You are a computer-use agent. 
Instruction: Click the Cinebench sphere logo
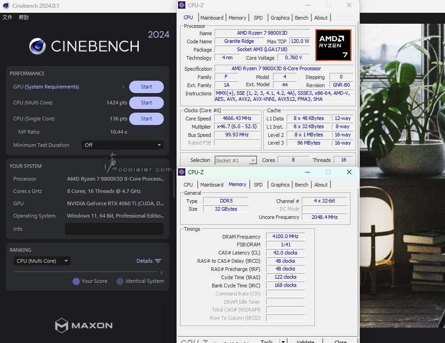point(37,46)
